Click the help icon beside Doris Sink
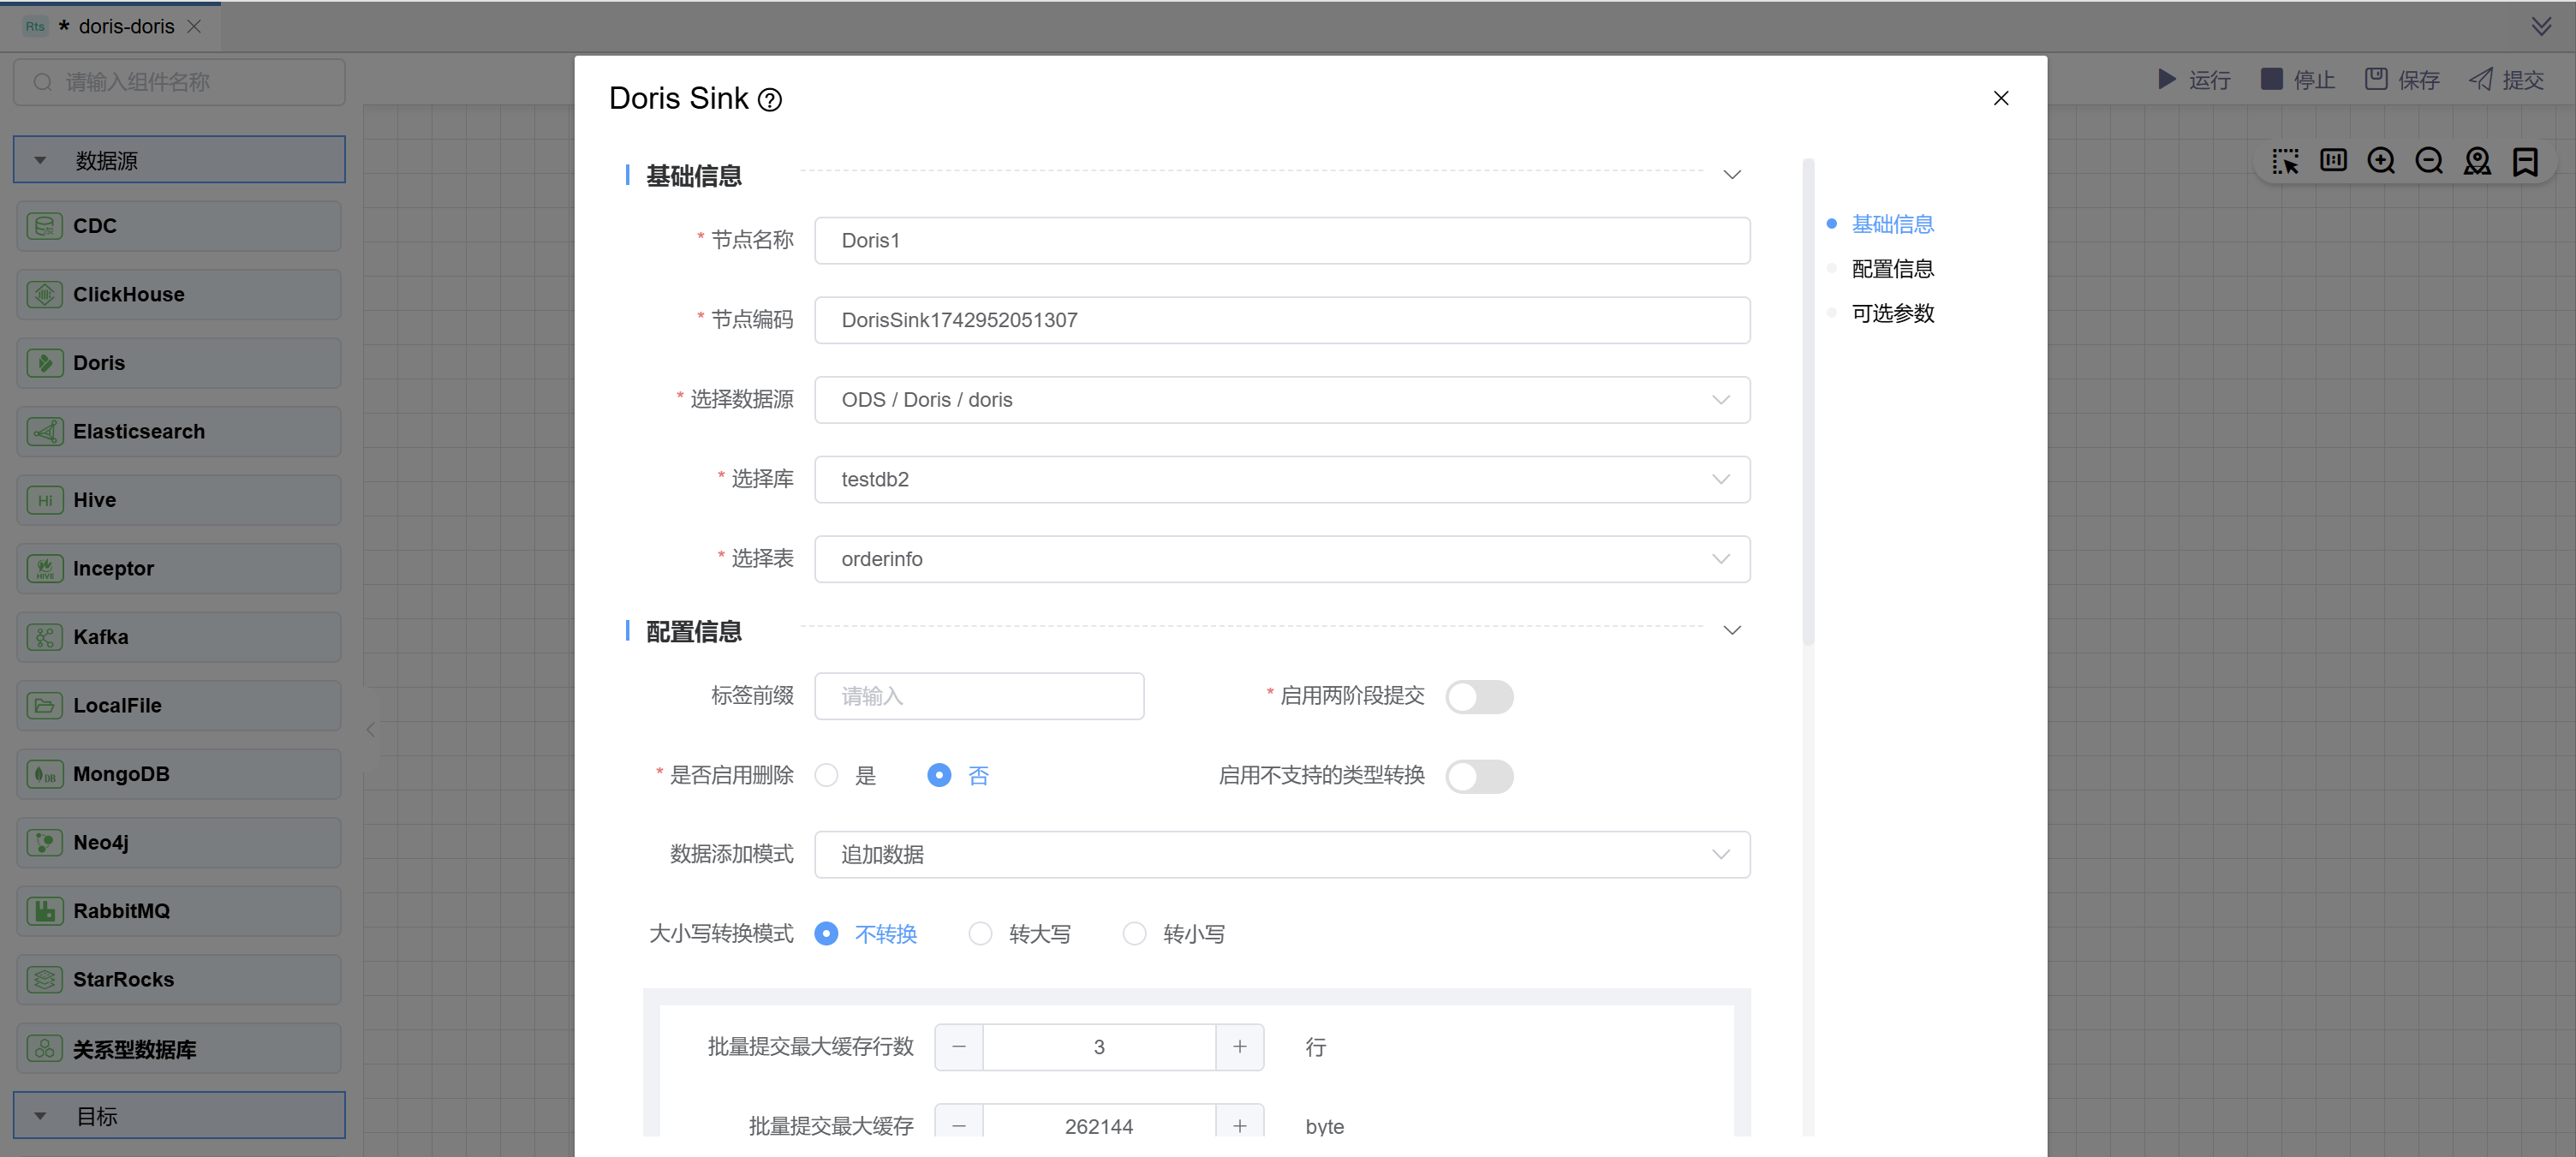This screenshot has width=2576, height=1157. coord(769,100)
